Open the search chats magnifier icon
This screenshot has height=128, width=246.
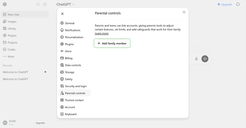point(38,4)
